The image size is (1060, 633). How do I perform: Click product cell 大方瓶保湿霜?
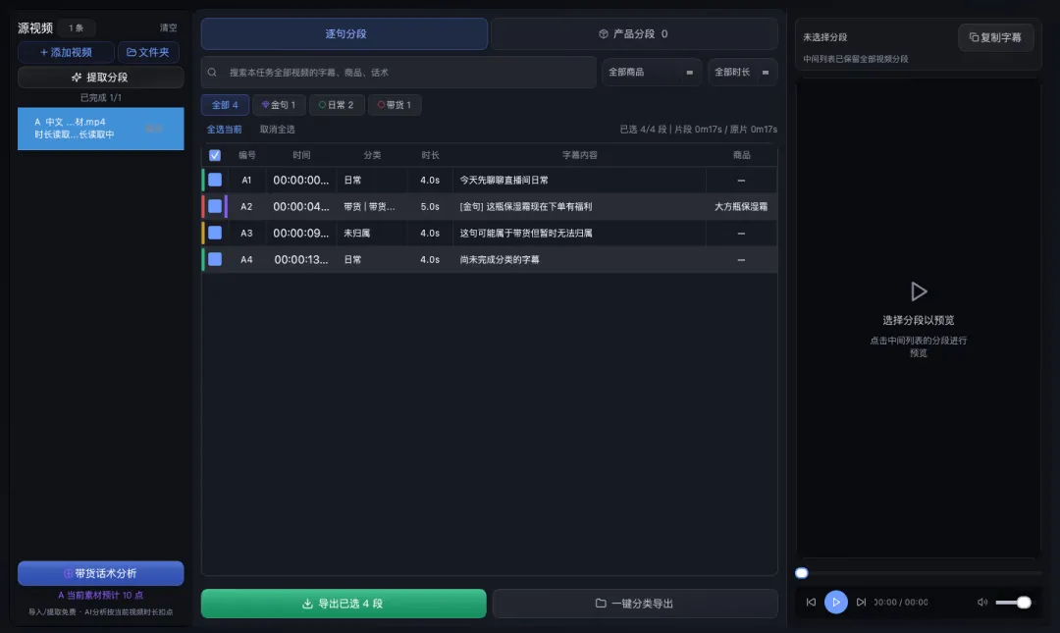(x=741, y=206)
